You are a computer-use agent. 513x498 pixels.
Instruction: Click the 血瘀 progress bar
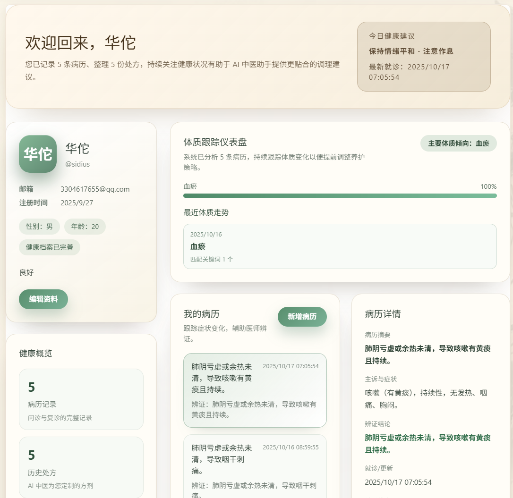[x=340, y=195]
